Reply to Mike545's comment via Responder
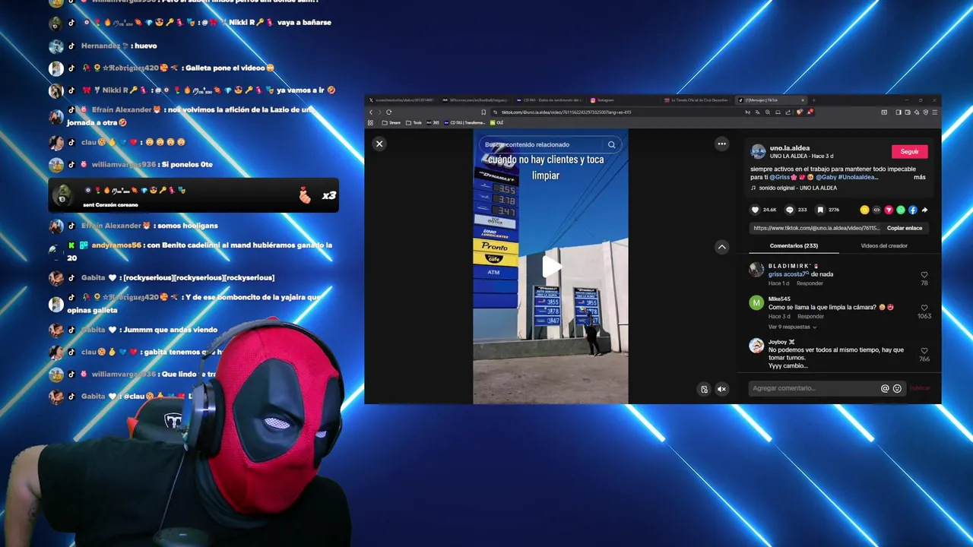 click(x=810, y=316)
